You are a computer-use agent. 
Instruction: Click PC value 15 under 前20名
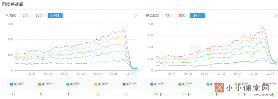pos(41,94)
